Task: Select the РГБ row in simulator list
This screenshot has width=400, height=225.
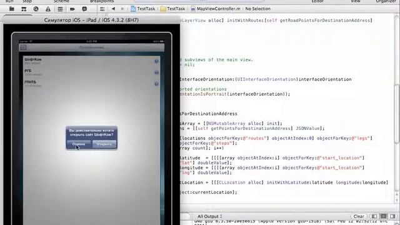Action: click(92, 72)
